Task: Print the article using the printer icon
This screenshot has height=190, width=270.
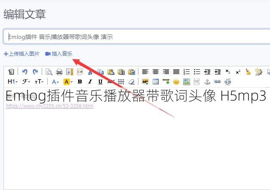Action: 59,71
